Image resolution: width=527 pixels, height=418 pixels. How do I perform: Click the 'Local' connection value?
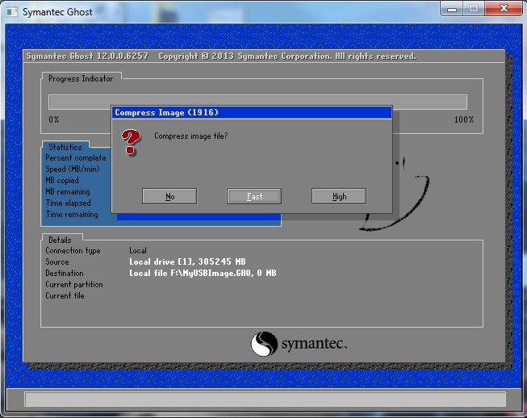click(138, 251)
